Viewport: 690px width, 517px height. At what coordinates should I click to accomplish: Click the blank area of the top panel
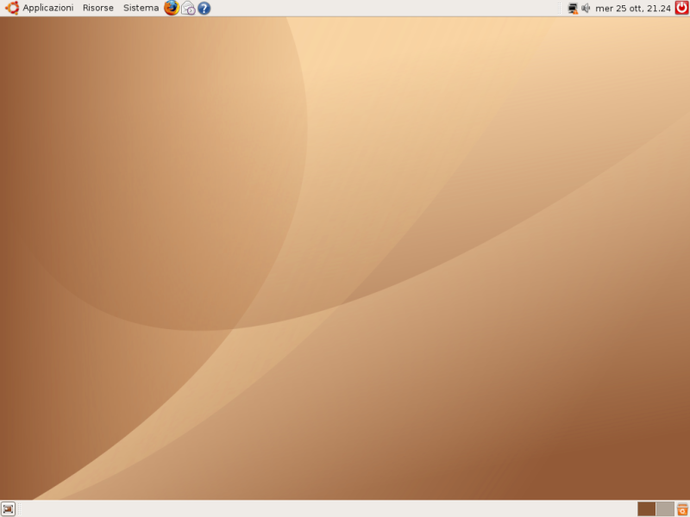pos(388,8)
